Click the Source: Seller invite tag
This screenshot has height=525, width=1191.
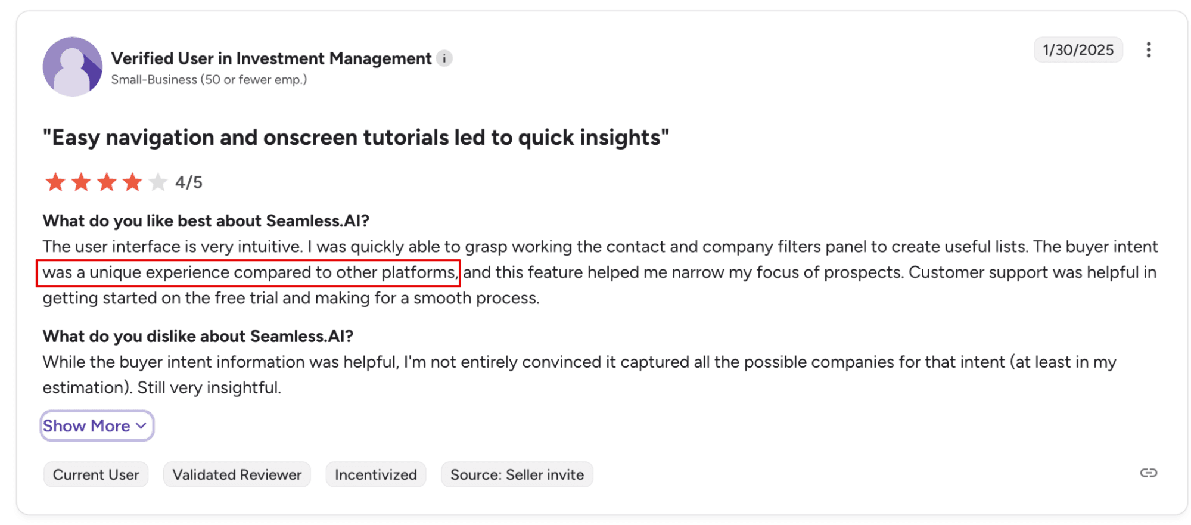[517, 475]
